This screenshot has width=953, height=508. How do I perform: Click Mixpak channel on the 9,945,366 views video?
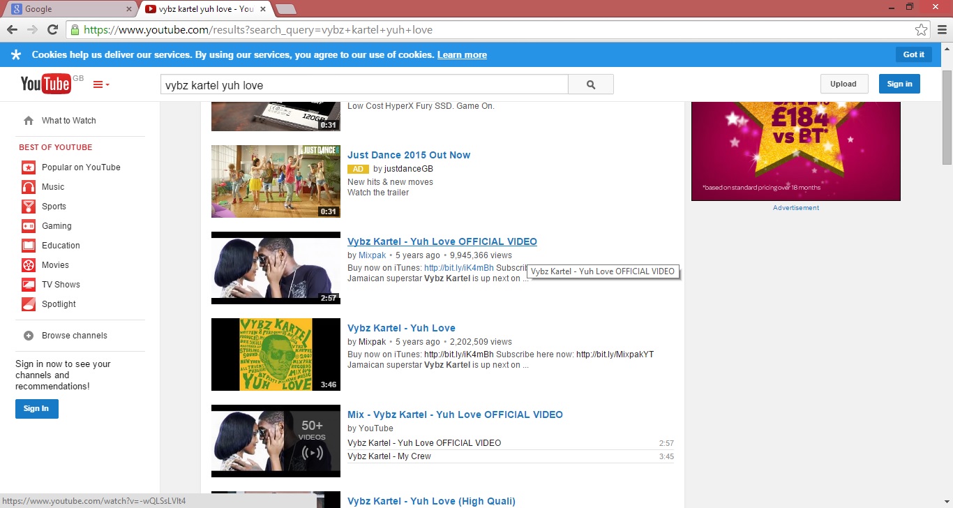[x=373, y=255]
